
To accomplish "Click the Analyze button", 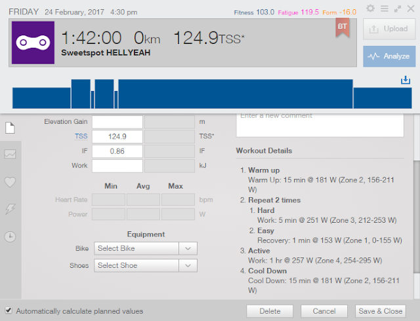I will coord(389,56).
